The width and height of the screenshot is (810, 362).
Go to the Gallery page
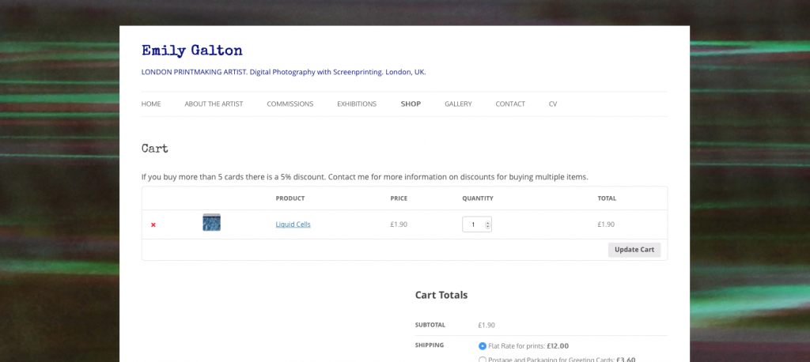point(458,104)
